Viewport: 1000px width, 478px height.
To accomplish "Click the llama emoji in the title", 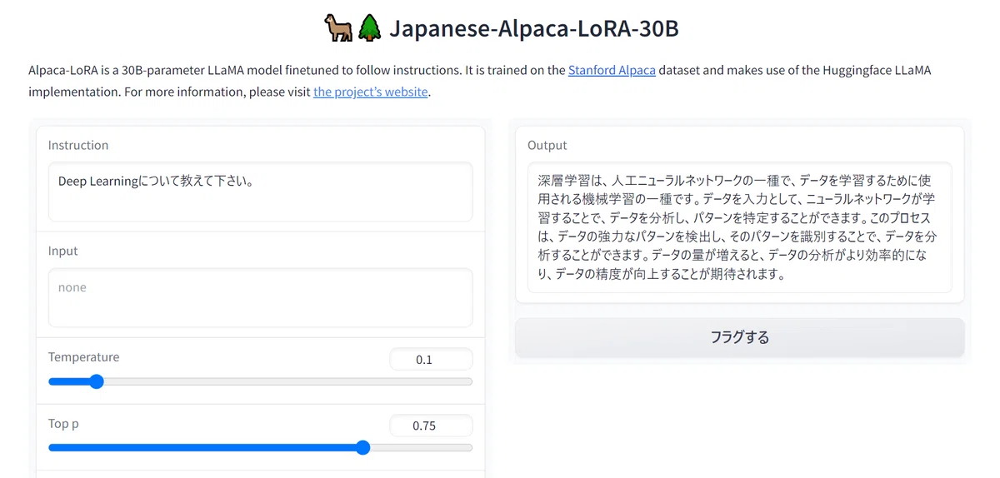I will tap(337, 29).
